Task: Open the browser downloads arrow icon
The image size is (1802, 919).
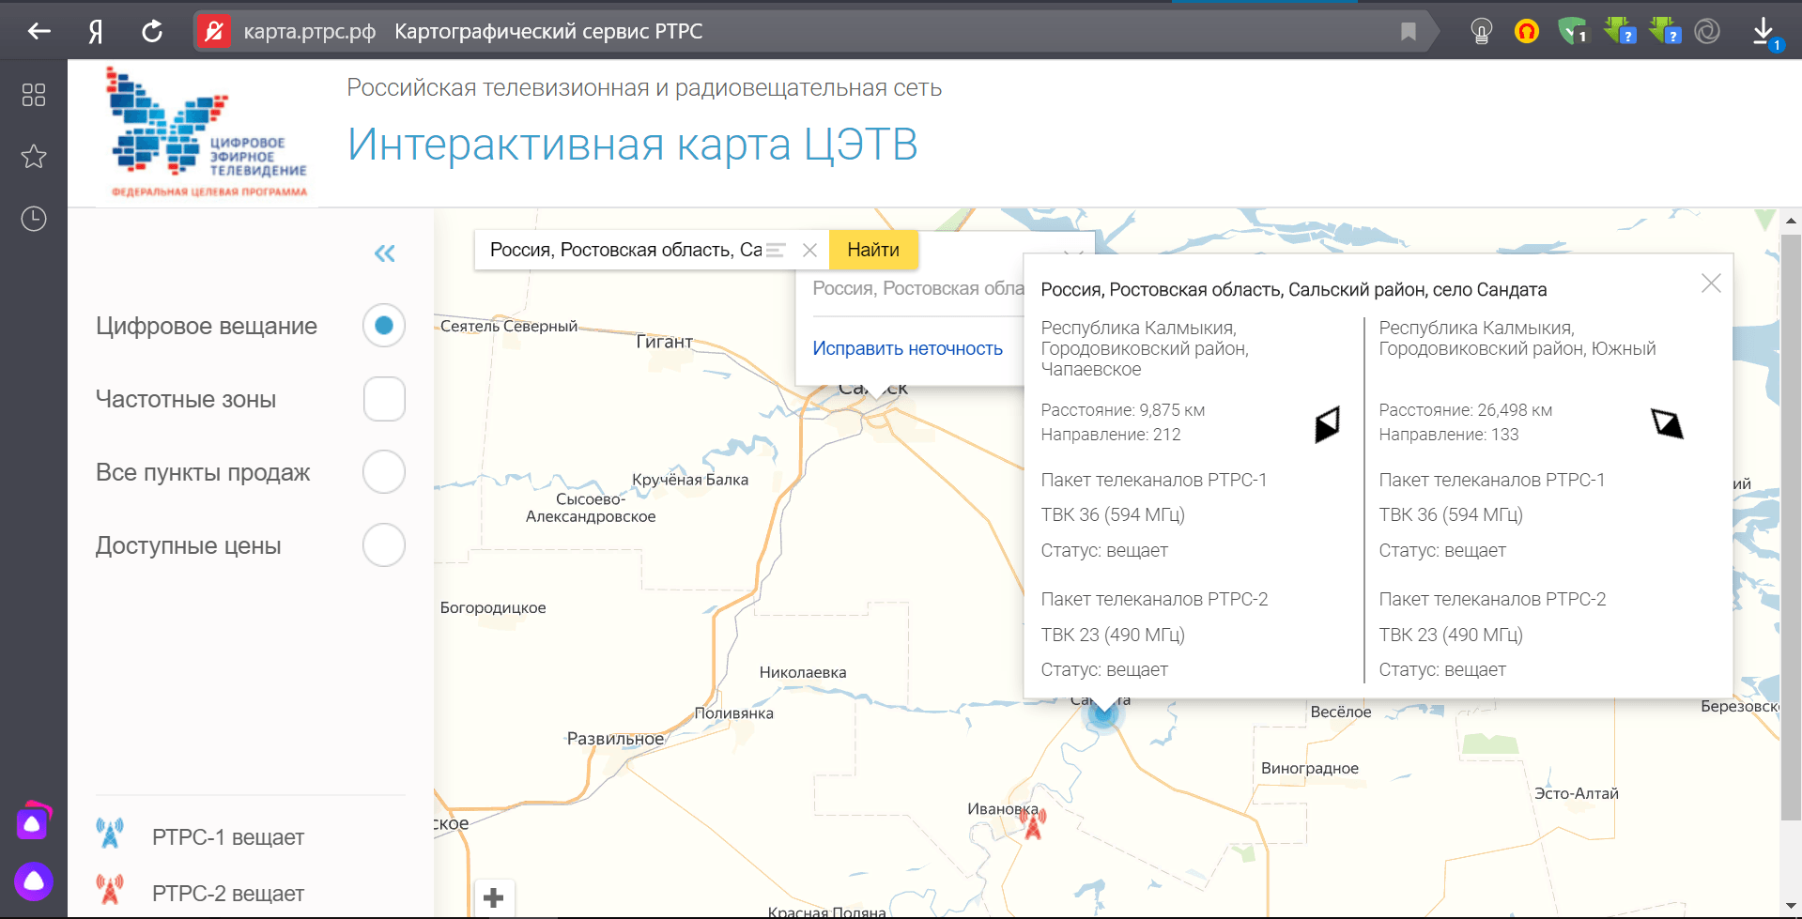Action: pyautogui.click(x=1764, y=32)
